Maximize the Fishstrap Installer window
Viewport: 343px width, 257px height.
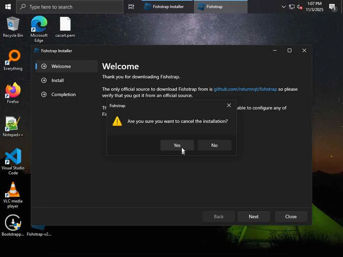289,51
